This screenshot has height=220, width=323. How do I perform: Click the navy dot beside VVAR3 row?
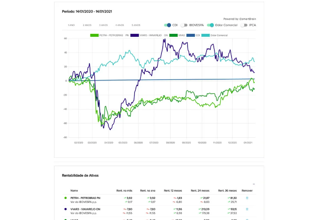pyautogui.click(x=65, y=209)
